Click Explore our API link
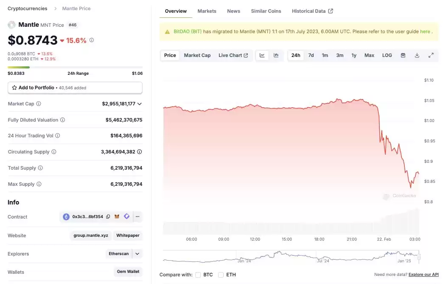This screenshot has height=284, width=443. click(x=423, y=274)
